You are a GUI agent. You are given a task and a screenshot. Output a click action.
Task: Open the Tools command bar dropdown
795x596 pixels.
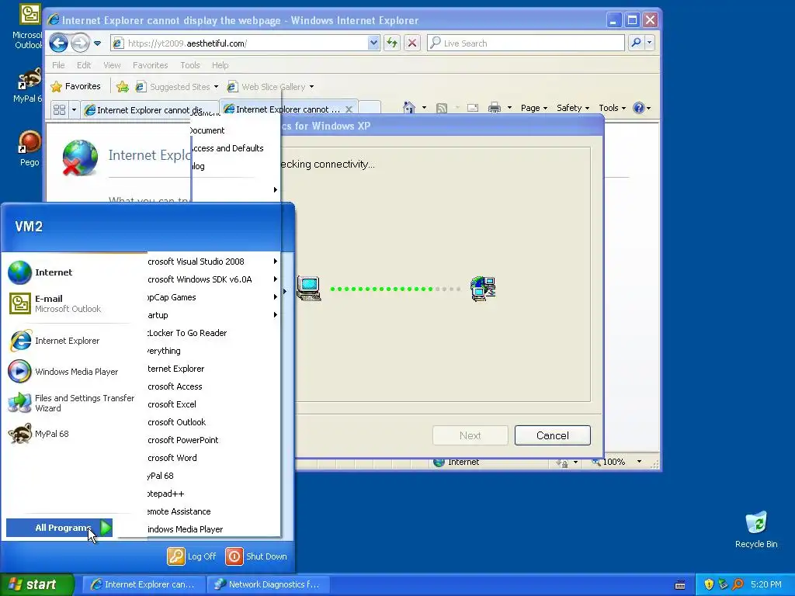(x=612, y=108)
